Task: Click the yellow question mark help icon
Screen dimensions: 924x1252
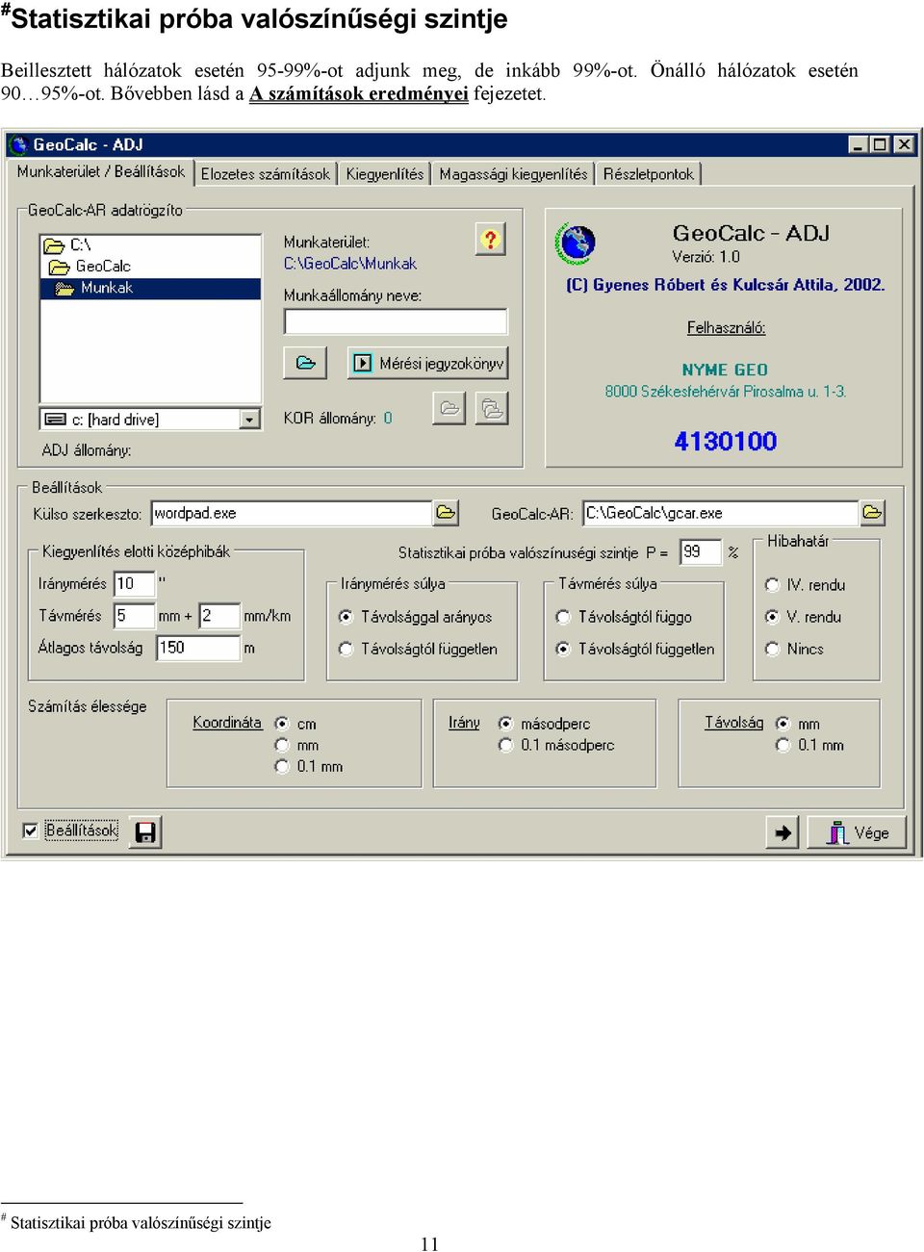Action: pos(491,240)
